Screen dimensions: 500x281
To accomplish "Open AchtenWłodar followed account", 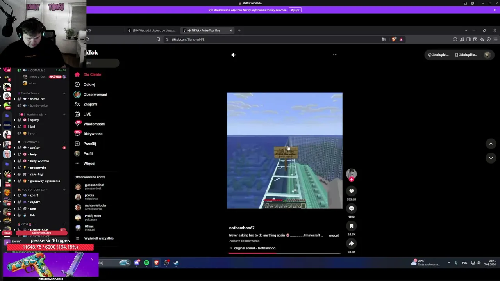I will 91,207.
